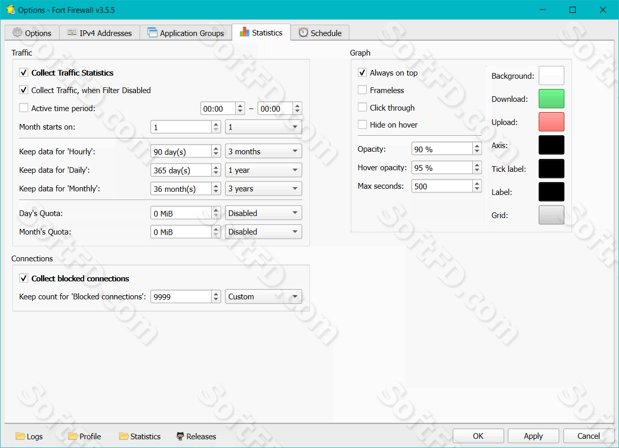
Task: Click the gear icon on Options tab
Action: click(x=18, y=33)
